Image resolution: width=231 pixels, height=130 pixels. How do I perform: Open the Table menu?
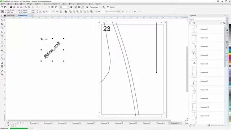click(72, 4)
